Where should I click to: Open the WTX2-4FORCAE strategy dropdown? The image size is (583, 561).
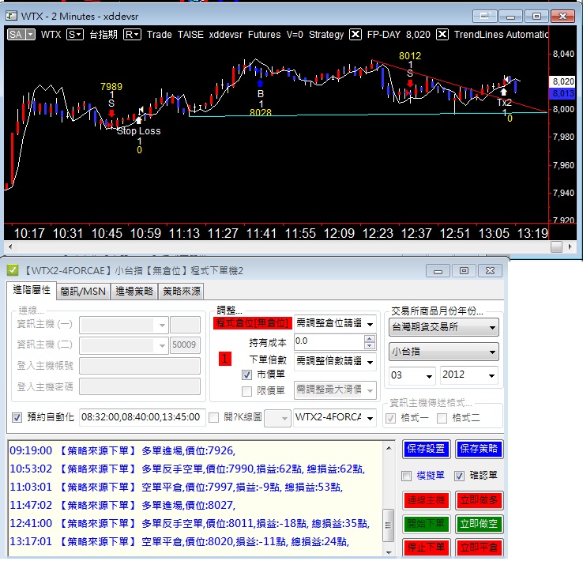(x=334, y=417)
